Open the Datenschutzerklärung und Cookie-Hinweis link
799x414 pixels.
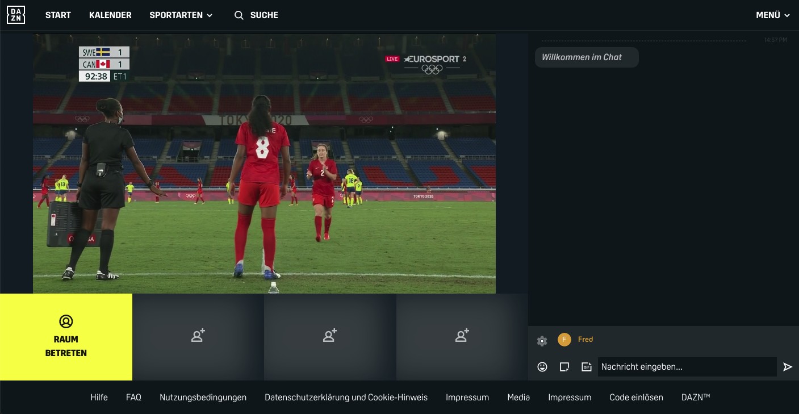click(346, 398)
